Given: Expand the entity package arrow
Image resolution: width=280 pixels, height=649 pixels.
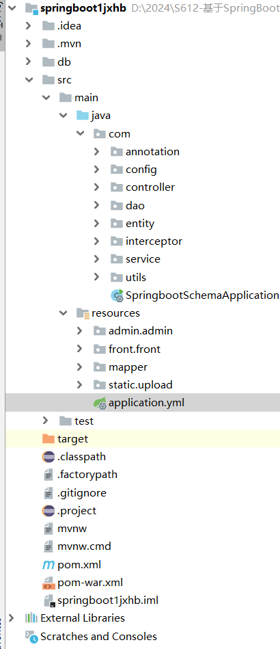Looking at the screenshot, I should tap(96, 223).
